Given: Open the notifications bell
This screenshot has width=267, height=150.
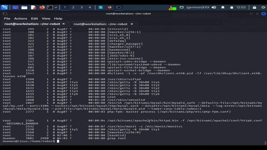Looking at the screenshot, I should pyautogui.click(x=223, y=7).
